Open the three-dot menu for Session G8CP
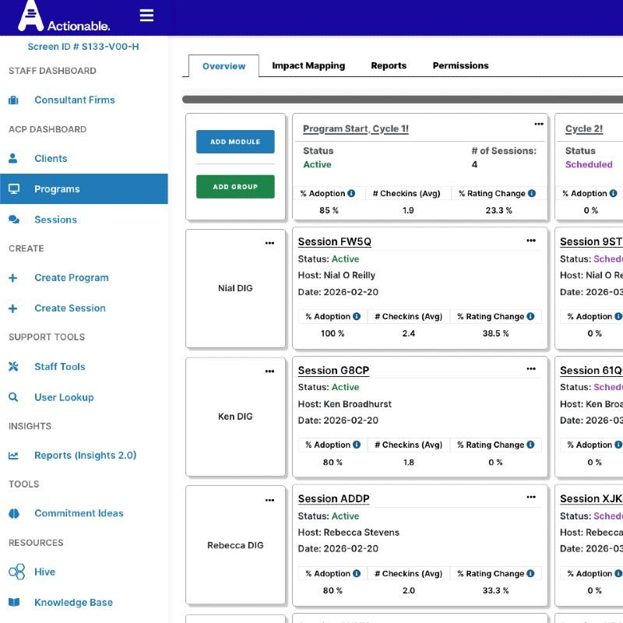 [531, 368]
